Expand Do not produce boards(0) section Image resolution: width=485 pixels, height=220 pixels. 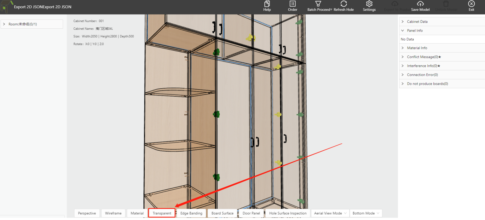[x=442, y=84]
